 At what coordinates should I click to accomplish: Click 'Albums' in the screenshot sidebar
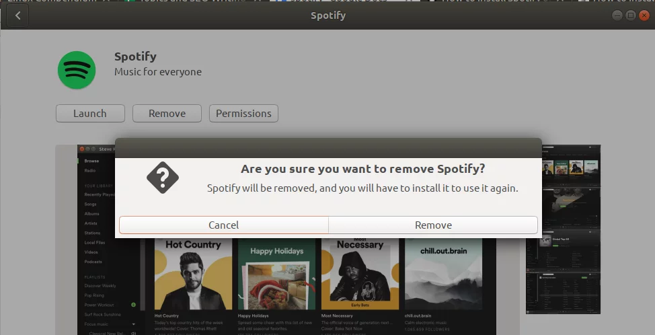tap(91, 214)
